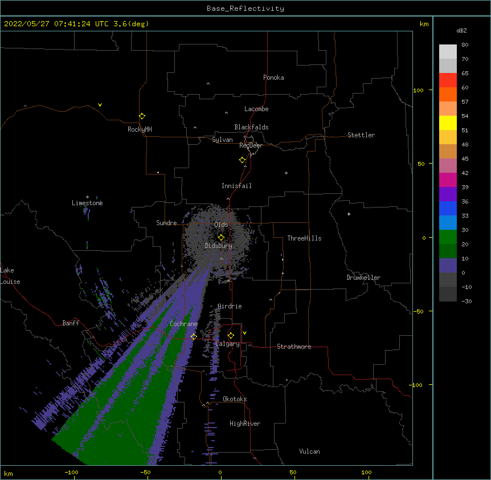Select the red 65 dBZ legend swatch
This screenshot has width=491, height=480.
[x=448, y=80]
